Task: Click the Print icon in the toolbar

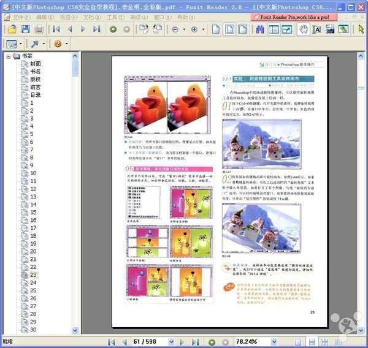Action: coord(39,29)
